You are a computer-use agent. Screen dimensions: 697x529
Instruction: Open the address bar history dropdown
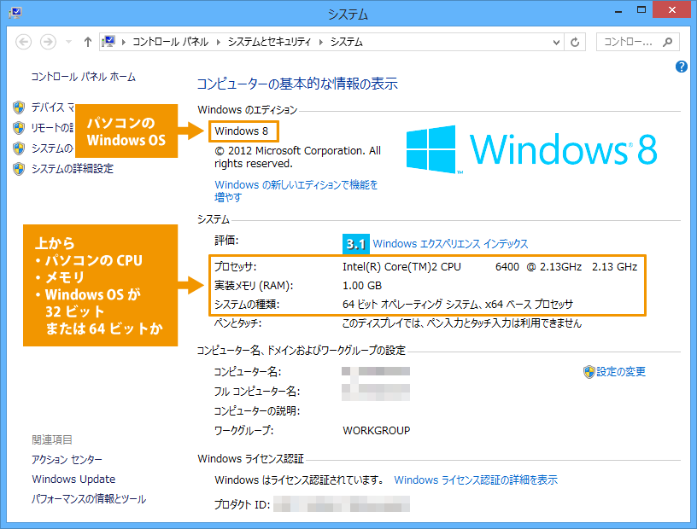[556, 42]
